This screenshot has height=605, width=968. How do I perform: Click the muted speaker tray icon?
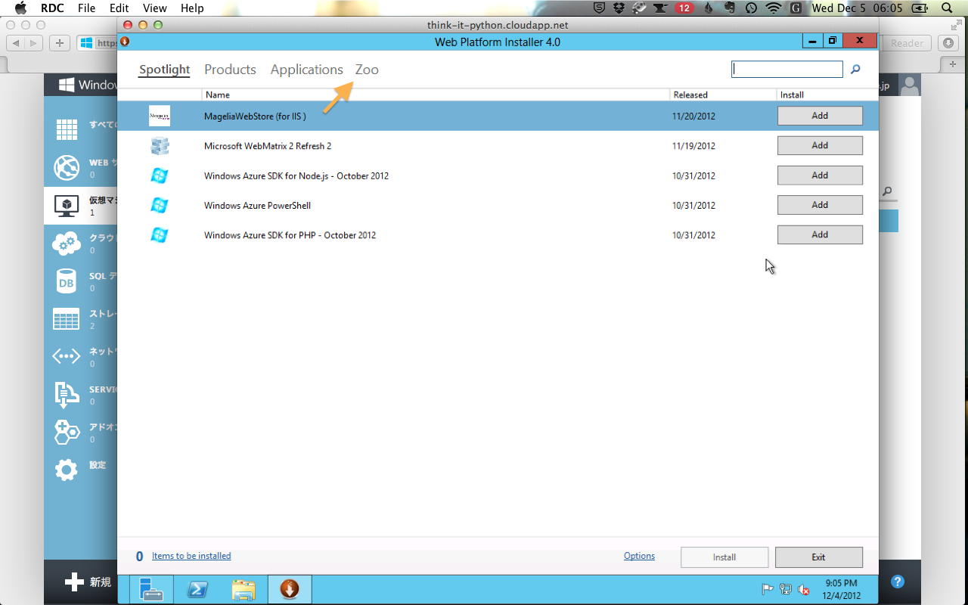pos(804,590)
